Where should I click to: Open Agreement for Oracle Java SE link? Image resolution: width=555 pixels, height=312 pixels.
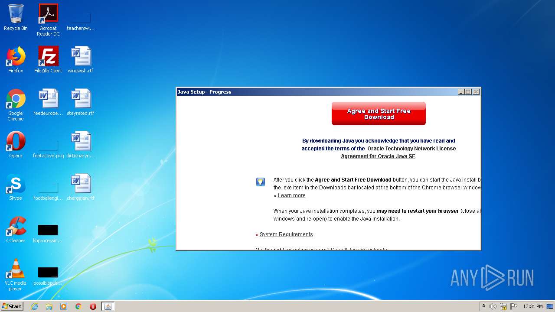378,156
